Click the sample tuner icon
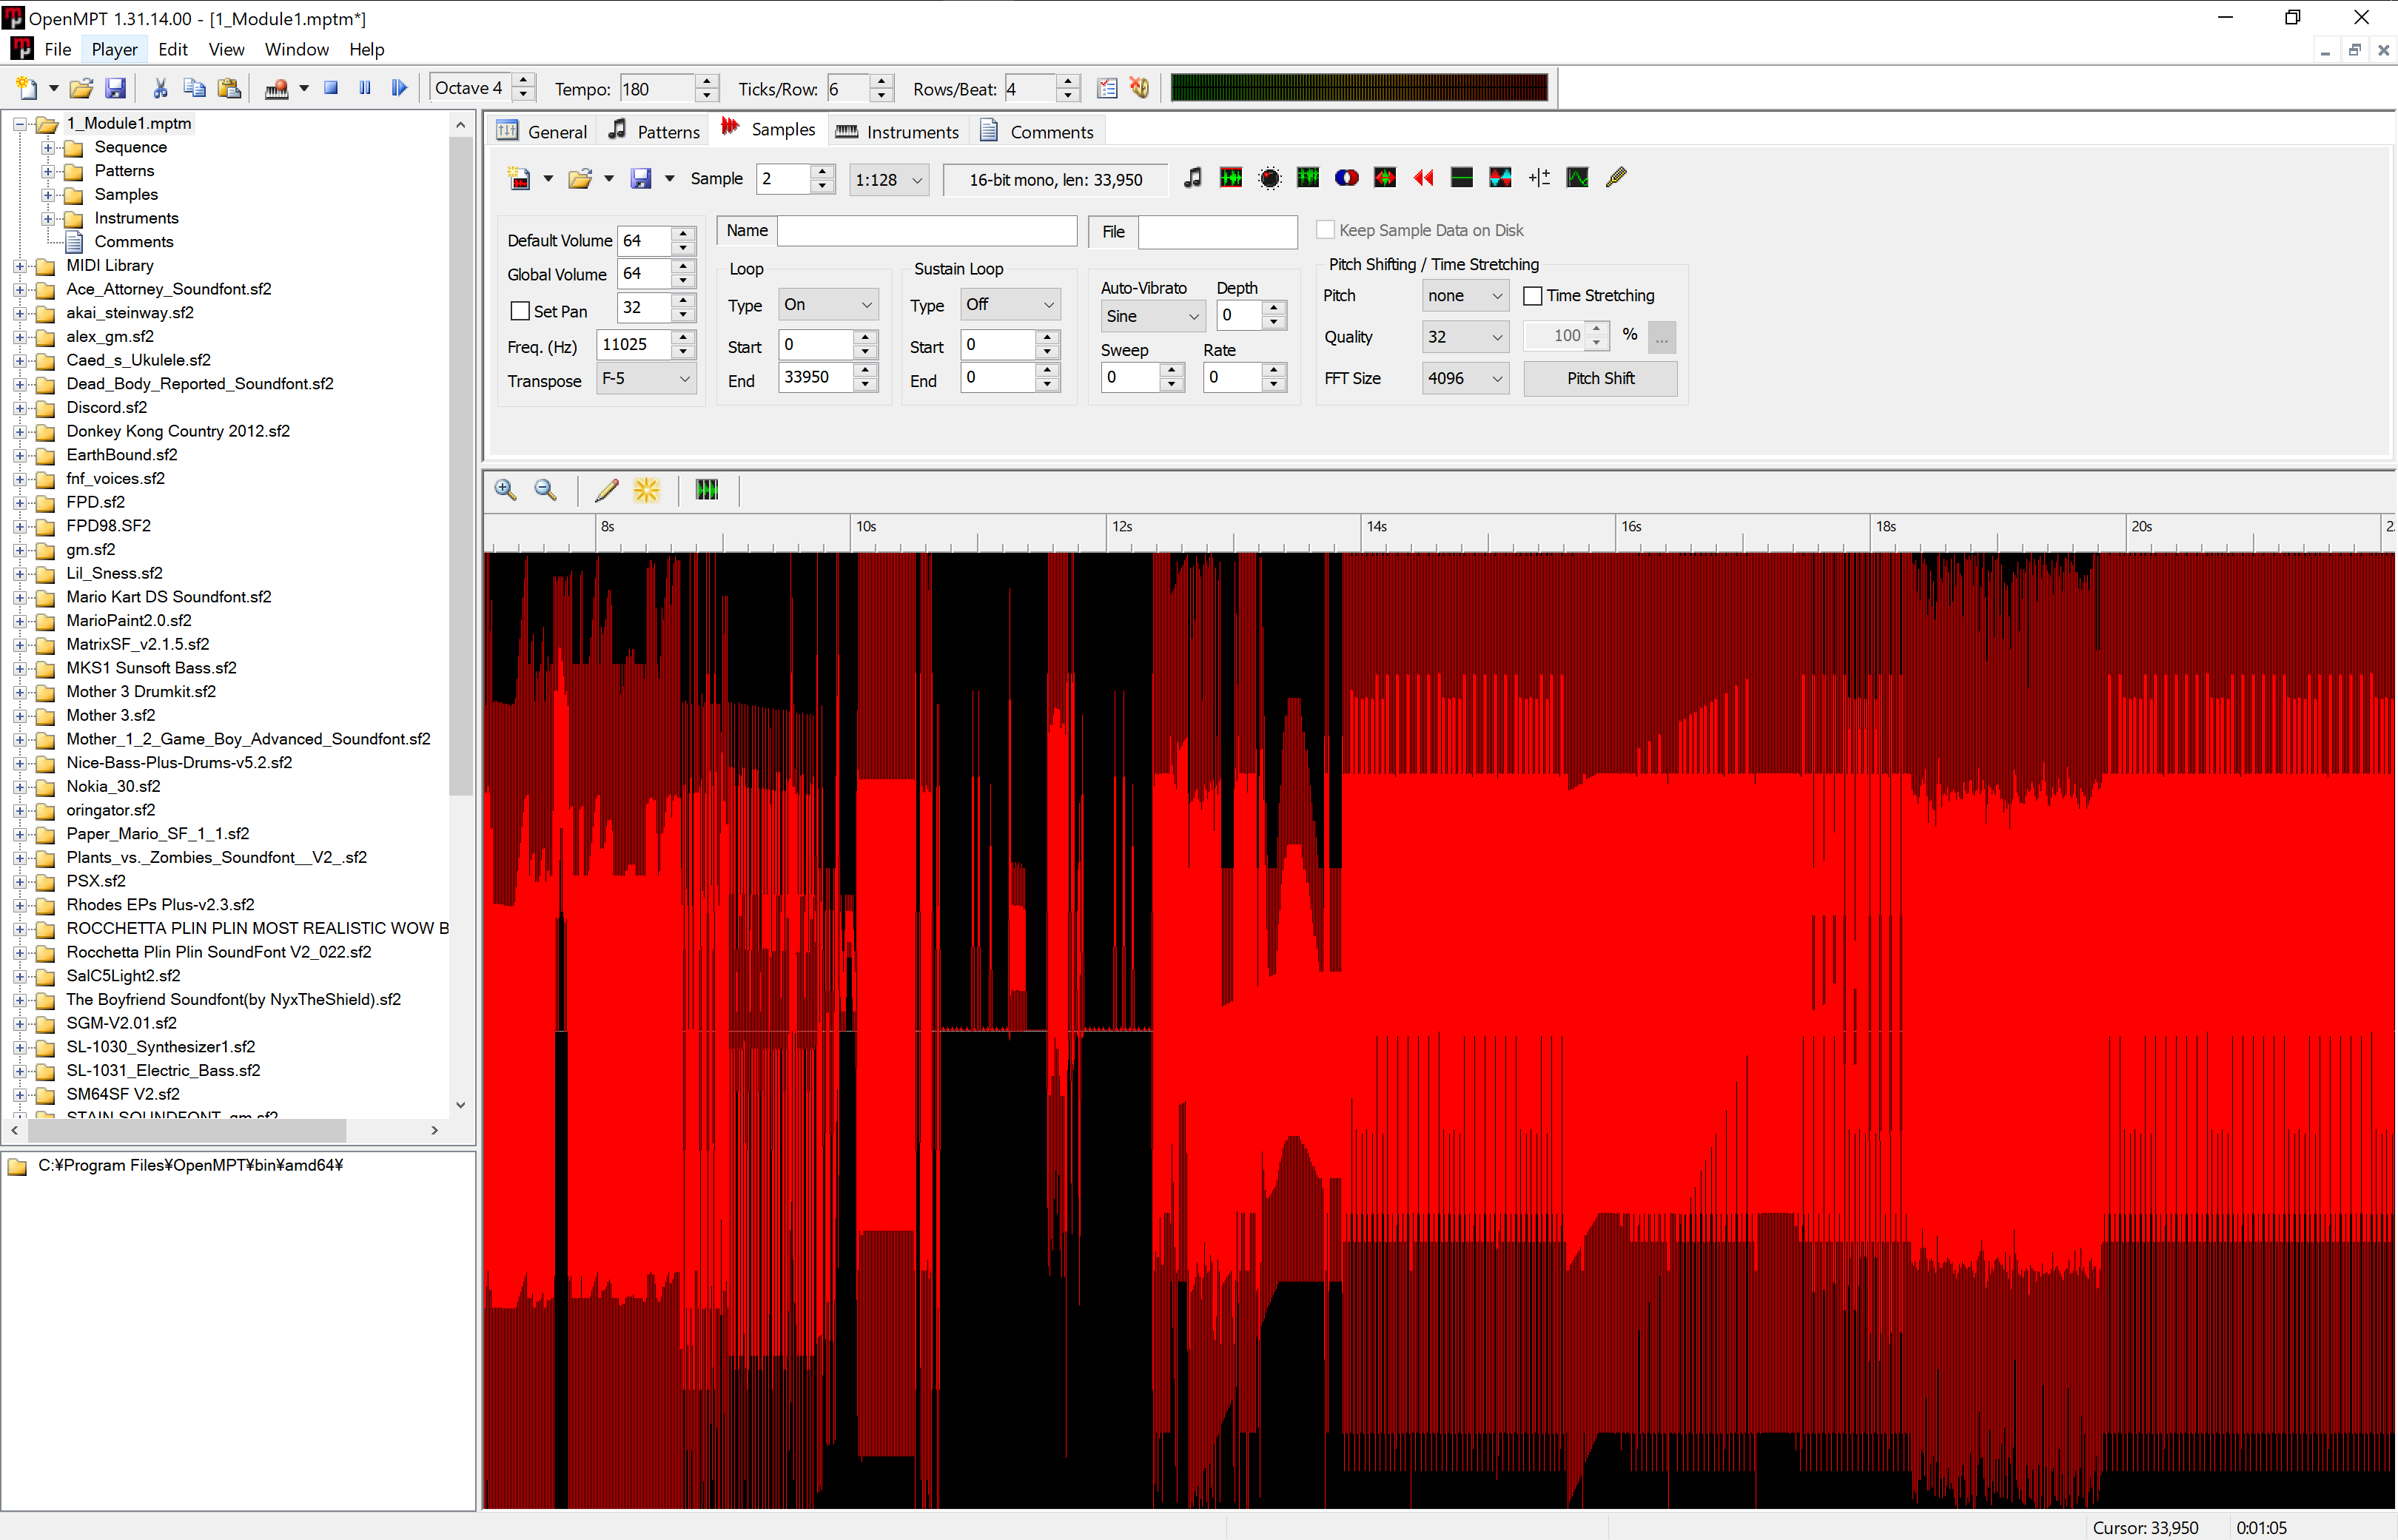Image resolution: width=2398 pixels, height=1540 pixels. [1616, 178]
